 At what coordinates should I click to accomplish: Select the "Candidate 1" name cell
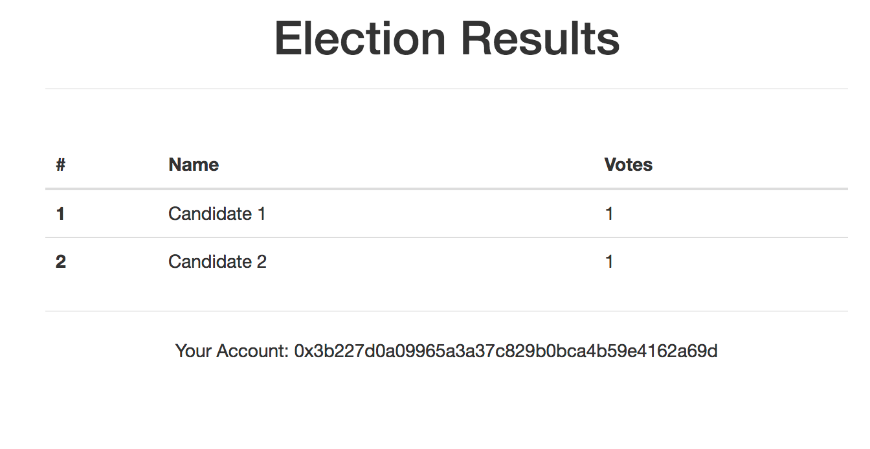pyautogui.click(x=217, y=214)
